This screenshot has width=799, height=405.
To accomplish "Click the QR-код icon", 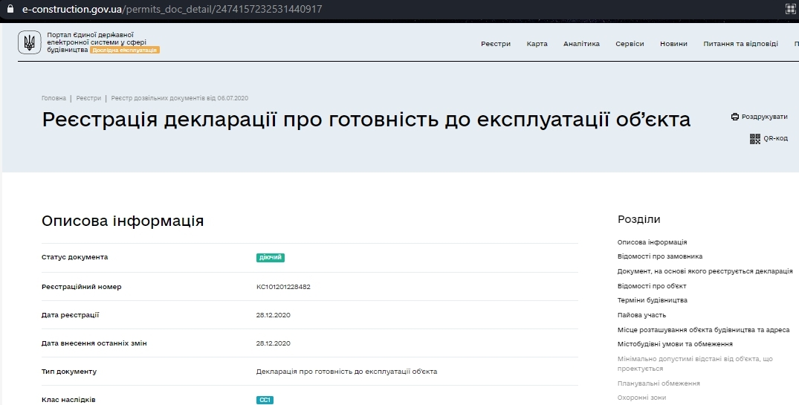I will tap(754, 138).
